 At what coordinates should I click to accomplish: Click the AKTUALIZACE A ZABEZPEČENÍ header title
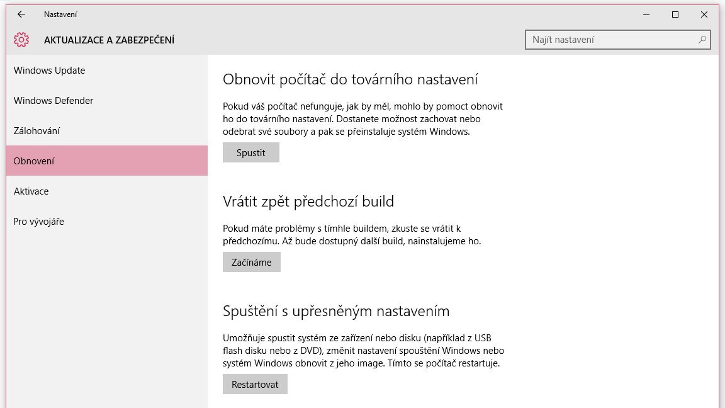click(109, 40)
